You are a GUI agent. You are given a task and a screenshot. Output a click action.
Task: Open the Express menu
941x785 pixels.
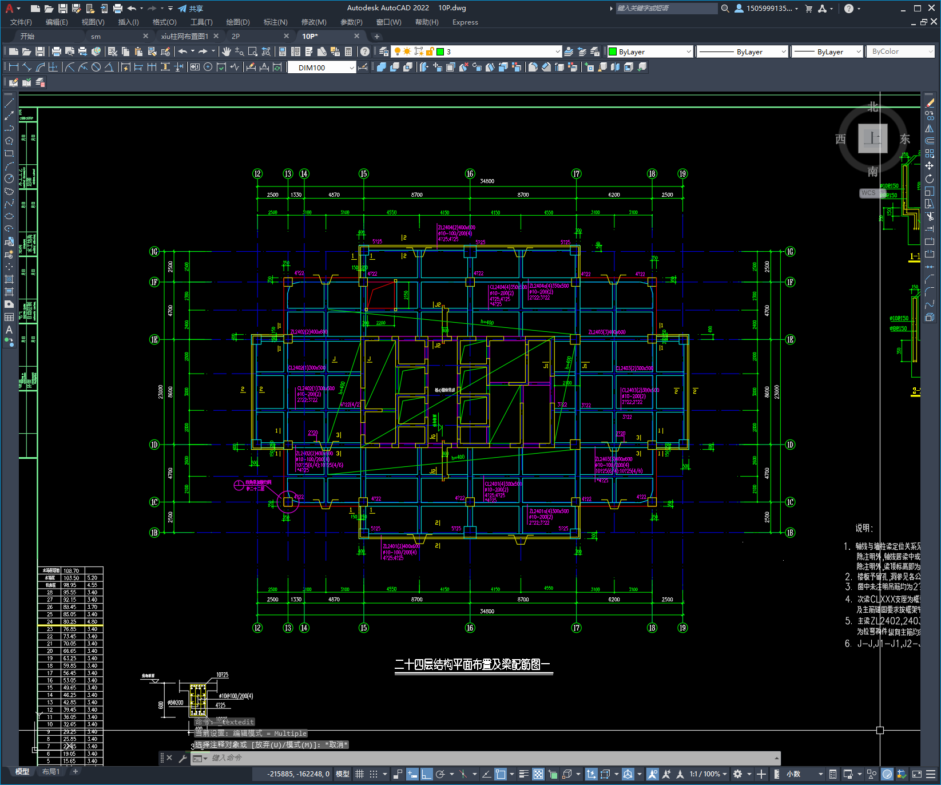coord(465,22)
